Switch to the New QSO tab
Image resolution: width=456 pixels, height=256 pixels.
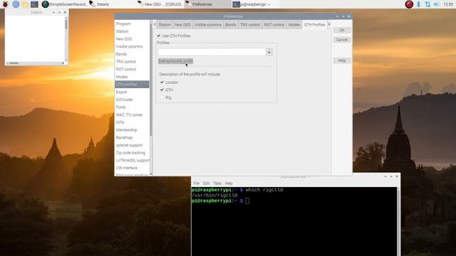pos(182,25)
